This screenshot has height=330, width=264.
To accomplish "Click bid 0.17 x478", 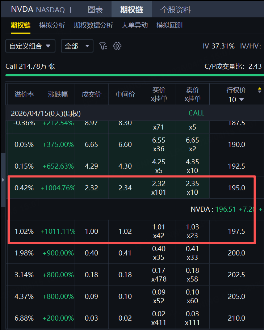I will click(159, 275).
